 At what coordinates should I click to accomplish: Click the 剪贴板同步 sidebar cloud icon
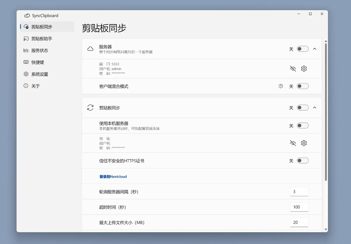point(26,27)
